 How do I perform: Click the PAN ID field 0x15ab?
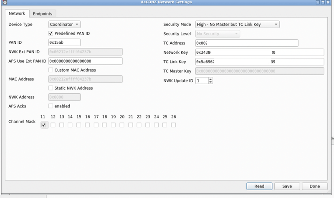[x=64, y=43]
